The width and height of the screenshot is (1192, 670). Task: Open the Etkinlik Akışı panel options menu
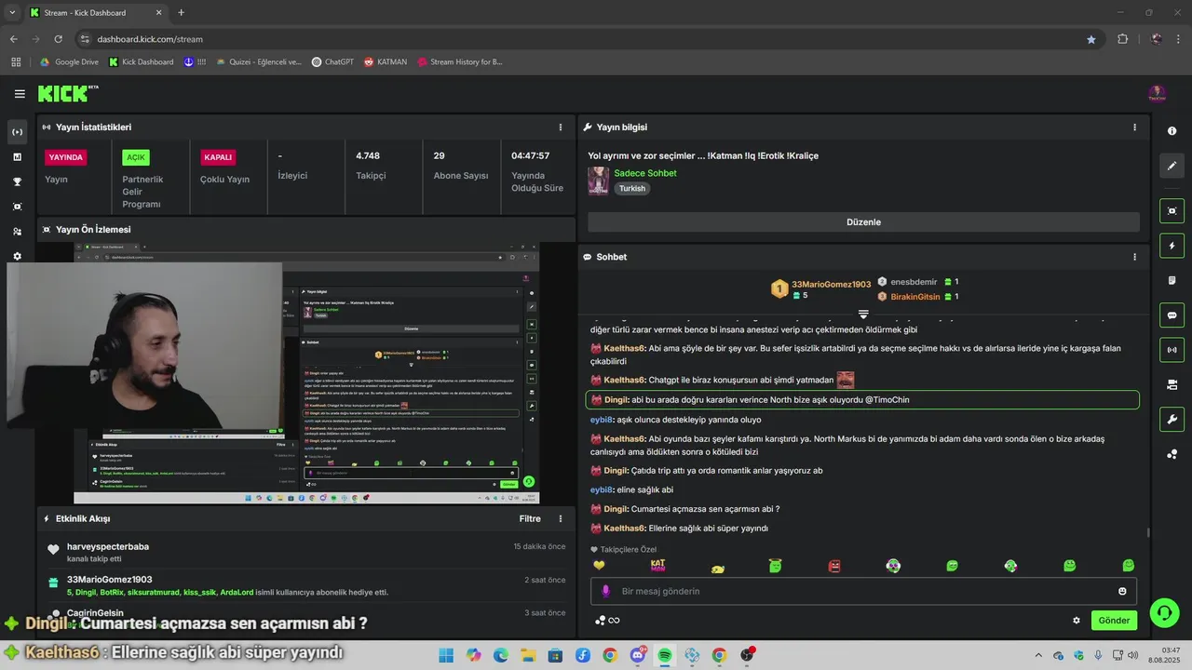click(561, 519)
